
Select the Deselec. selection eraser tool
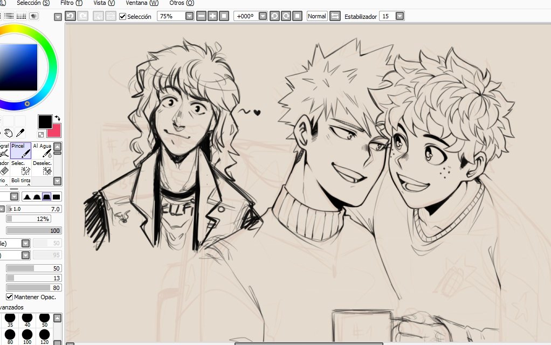(x=42, y=168)
